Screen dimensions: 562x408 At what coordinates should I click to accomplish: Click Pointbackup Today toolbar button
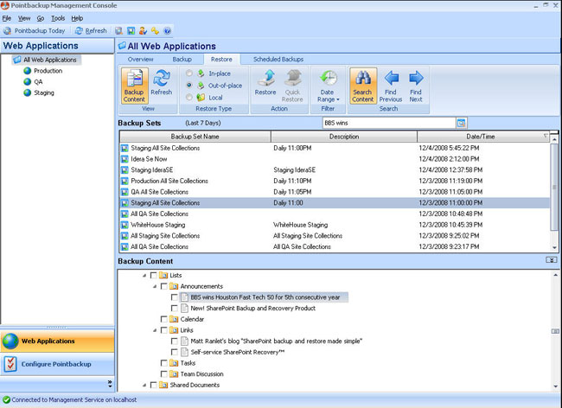coord(34,31)
